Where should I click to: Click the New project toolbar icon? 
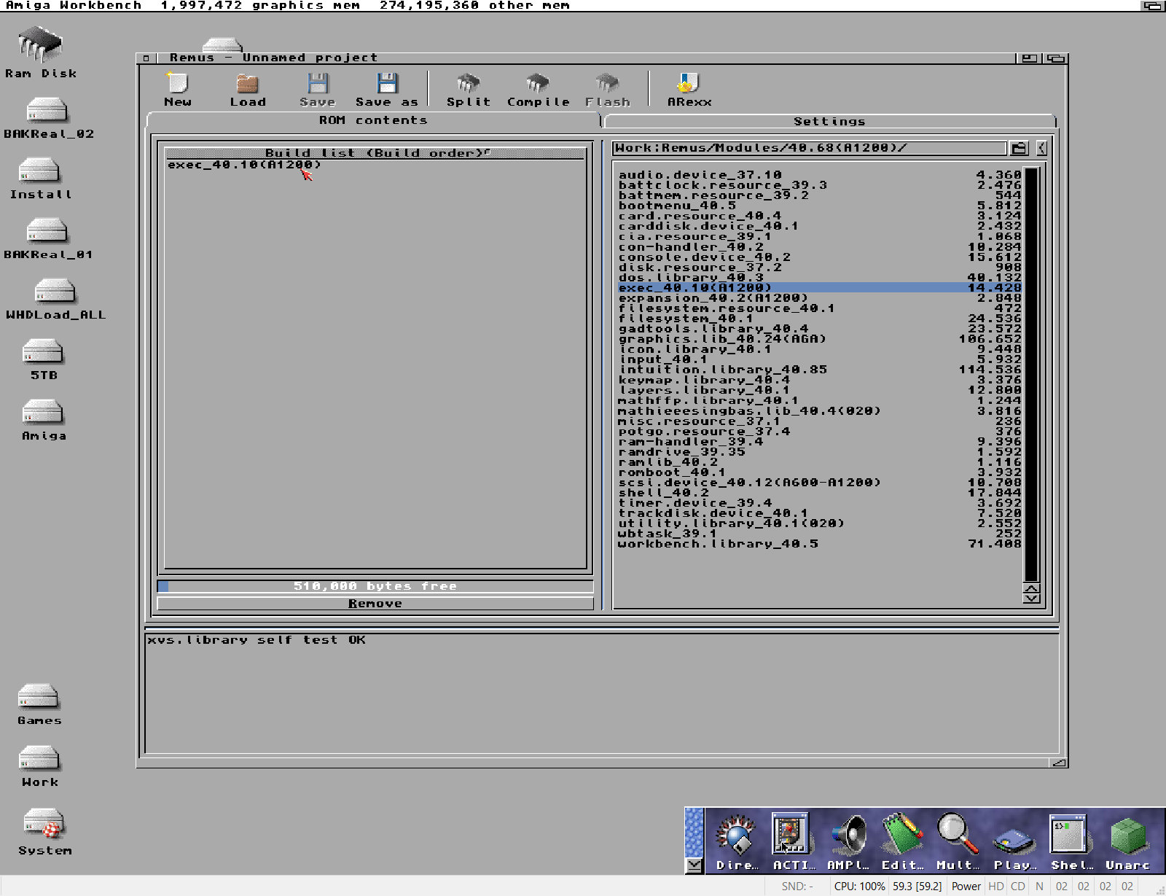coord(178,90)
